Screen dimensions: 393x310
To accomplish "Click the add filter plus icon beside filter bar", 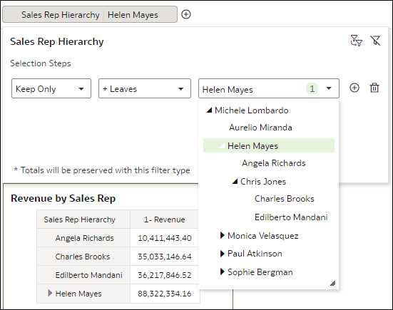I will pos(186,14).
